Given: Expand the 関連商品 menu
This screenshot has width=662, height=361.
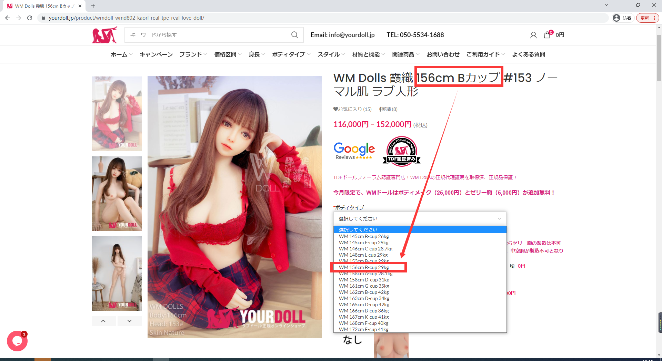Looking at the screenshot, I should point(406,54).
